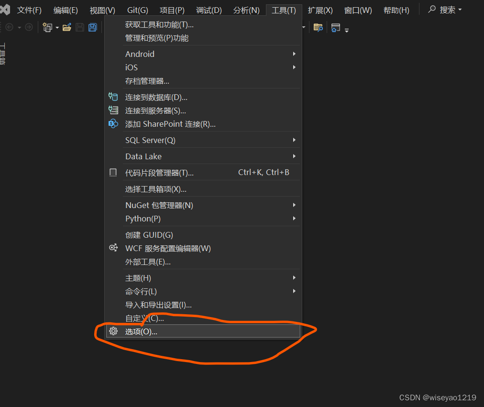Select 创建 GUID(G) menu entry
This screenshot has width=484, height=407.
click(202, 235)
